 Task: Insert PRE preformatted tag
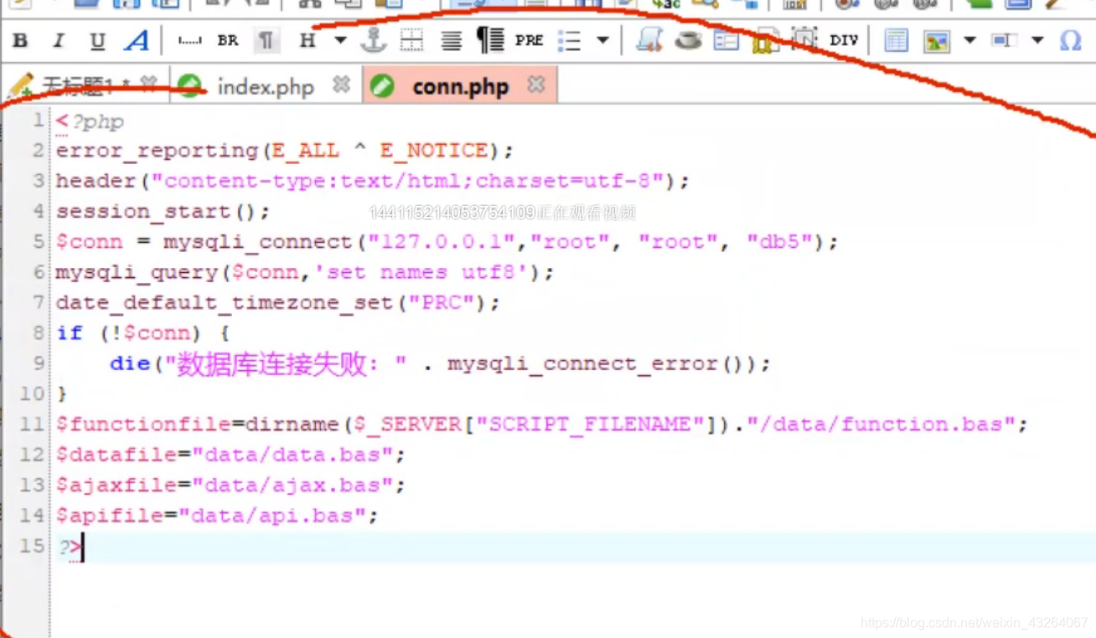pos(529,40)
